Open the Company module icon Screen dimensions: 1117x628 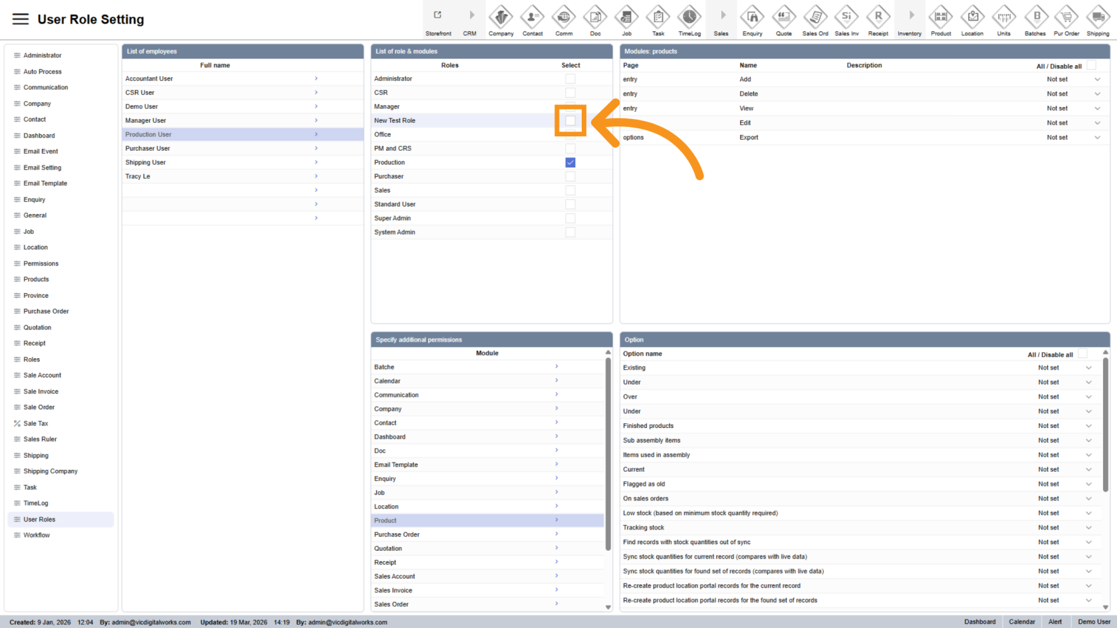pyautogui.click(x=501, y=17)
